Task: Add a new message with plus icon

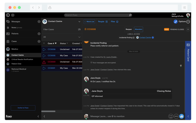Action: coord(39,21)
